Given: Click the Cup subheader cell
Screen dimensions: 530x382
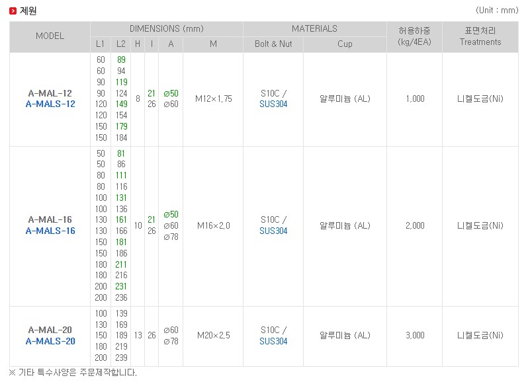Looking at the screenshot, I should click(x=345, y=44).
